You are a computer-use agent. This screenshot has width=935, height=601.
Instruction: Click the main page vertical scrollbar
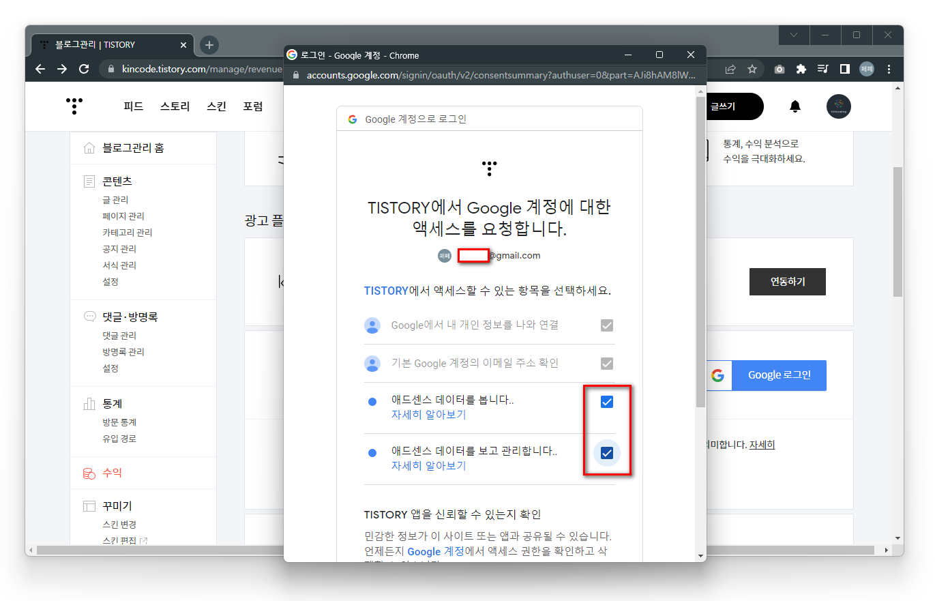(x=898, y=232)
